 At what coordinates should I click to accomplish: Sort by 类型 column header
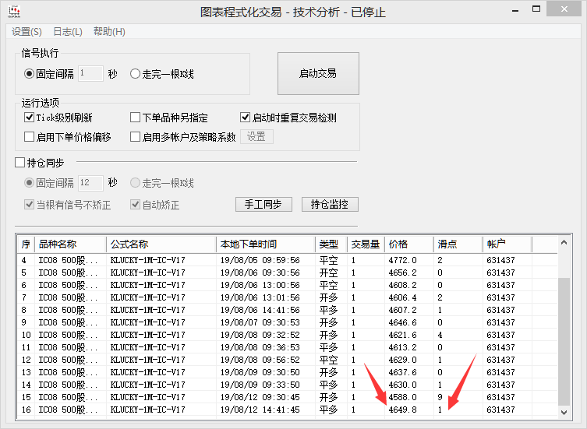coord(331,244)
